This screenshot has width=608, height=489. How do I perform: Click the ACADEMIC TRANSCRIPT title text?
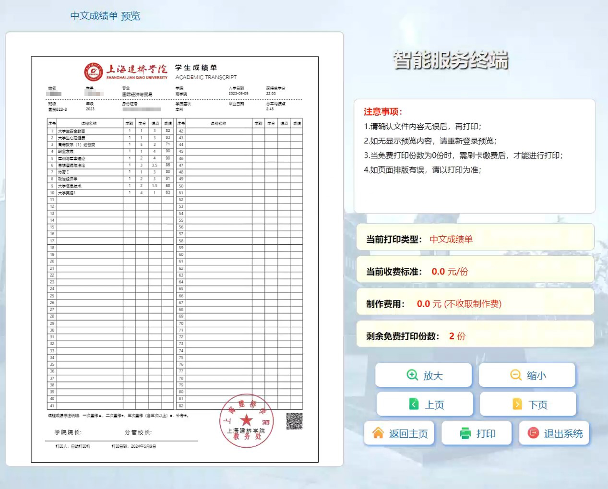point(206,77)
